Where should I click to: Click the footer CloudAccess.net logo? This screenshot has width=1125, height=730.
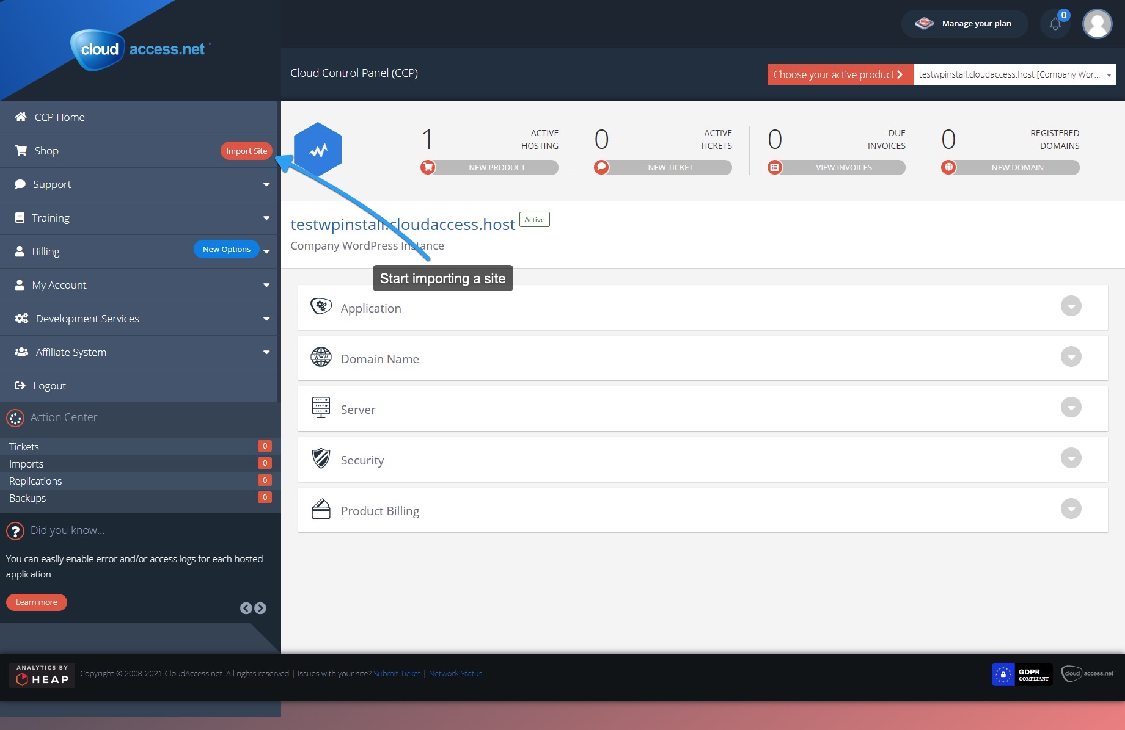[x=1088, y=674]
